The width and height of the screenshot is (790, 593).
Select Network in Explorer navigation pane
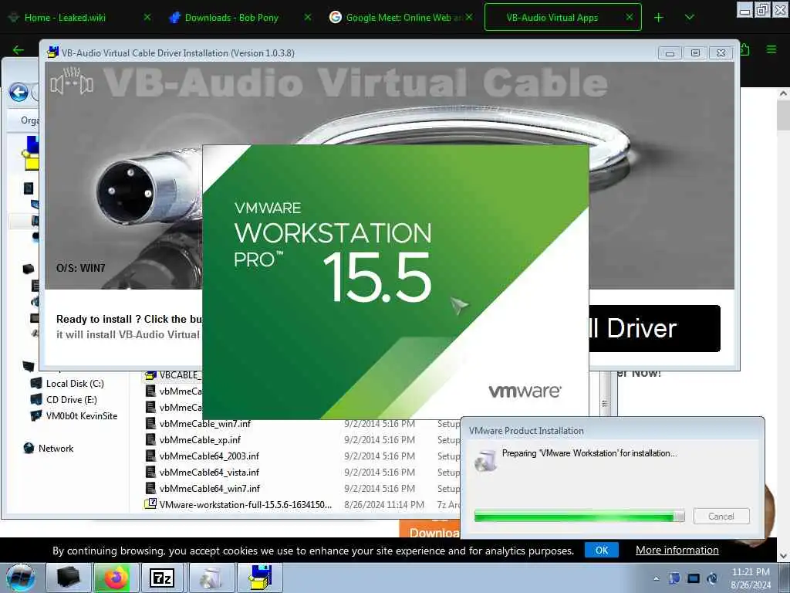56,449
